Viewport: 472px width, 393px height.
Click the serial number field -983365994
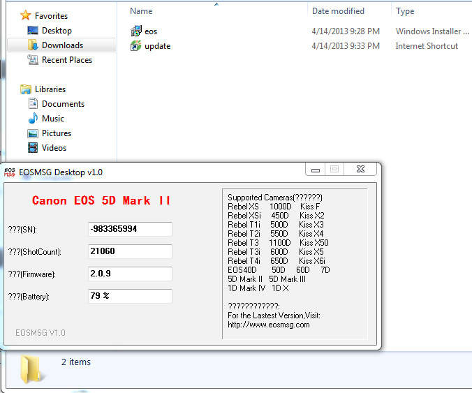pos(130,229)
